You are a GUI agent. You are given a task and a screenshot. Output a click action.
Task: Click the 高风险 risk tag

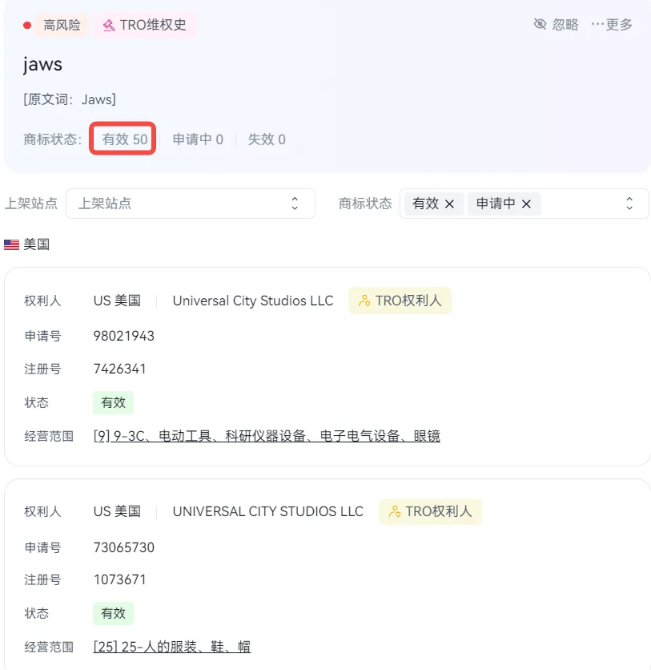(62, 25)
